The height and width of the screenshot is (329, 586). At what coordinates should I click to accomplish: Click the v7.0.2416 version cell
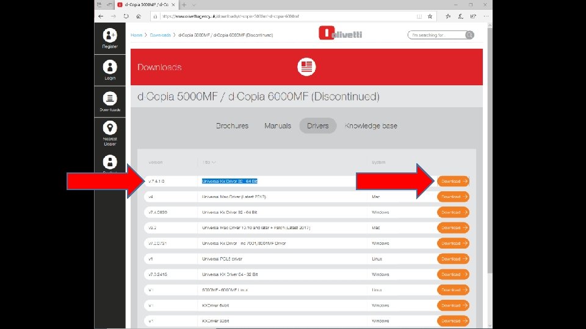click(x=157, y=275)
